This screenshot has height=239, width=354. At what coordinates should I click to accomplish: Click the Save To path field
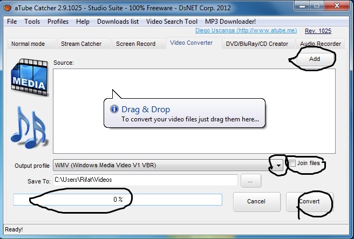click(x=145, y=180)
